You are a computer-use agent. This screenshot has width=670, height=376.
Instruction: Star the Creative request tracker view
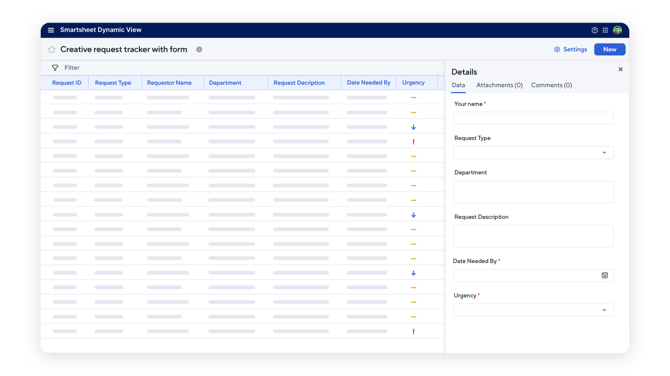[51, 49]
